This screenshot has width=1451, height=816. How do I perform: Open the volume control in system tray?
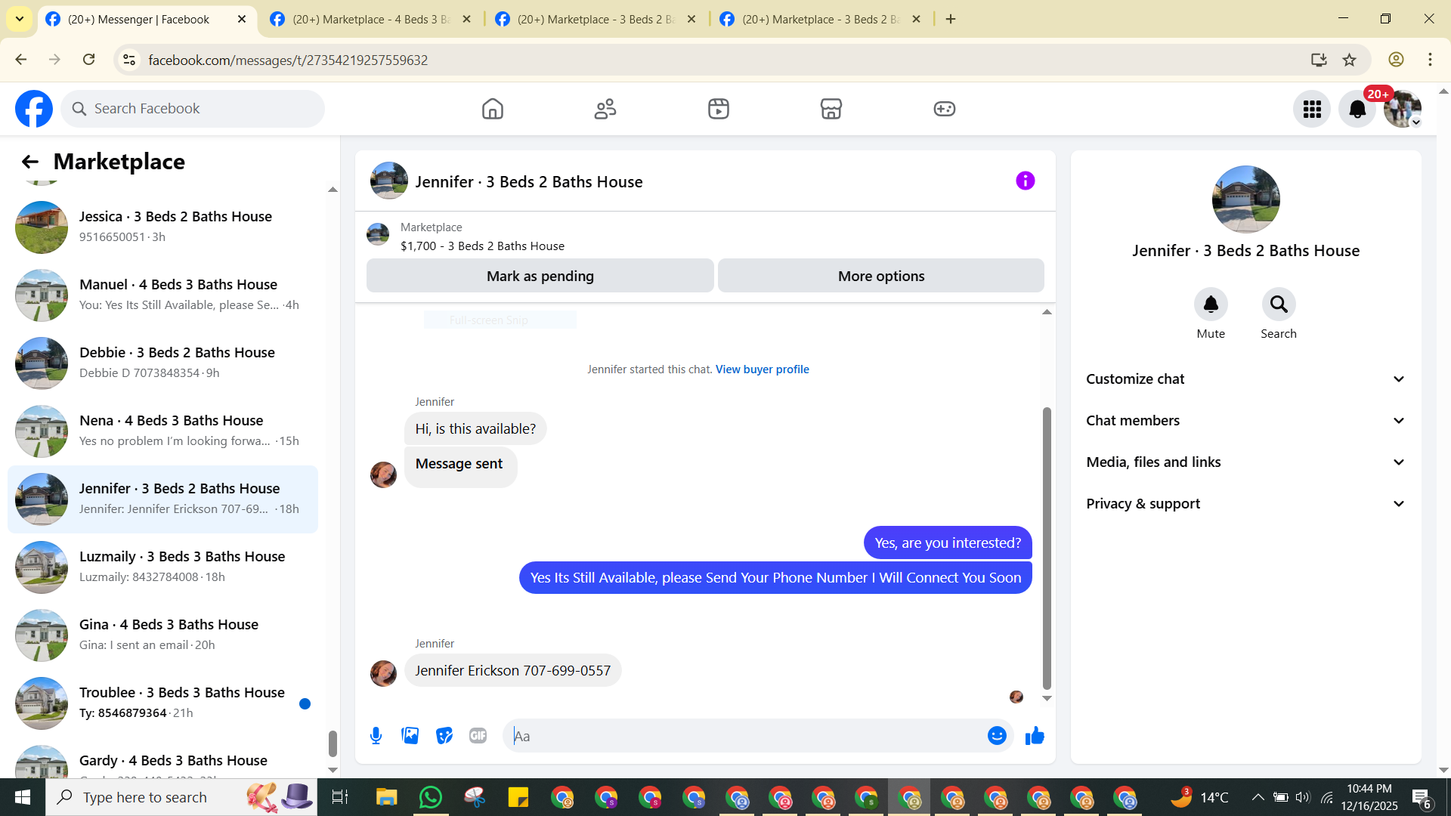[x=1303, y=797]
